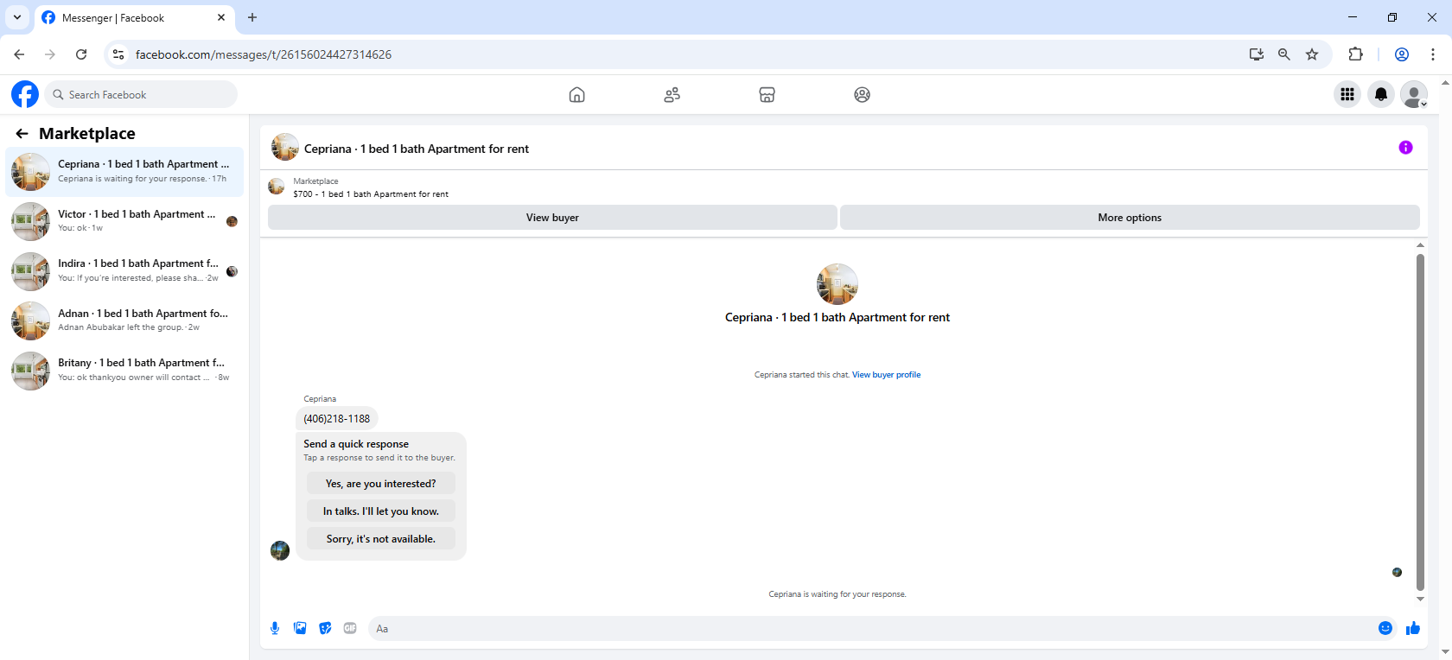Open tab search dropdown arrow
The height and width of the screenshot is (660, 1452).
(17, 17)
